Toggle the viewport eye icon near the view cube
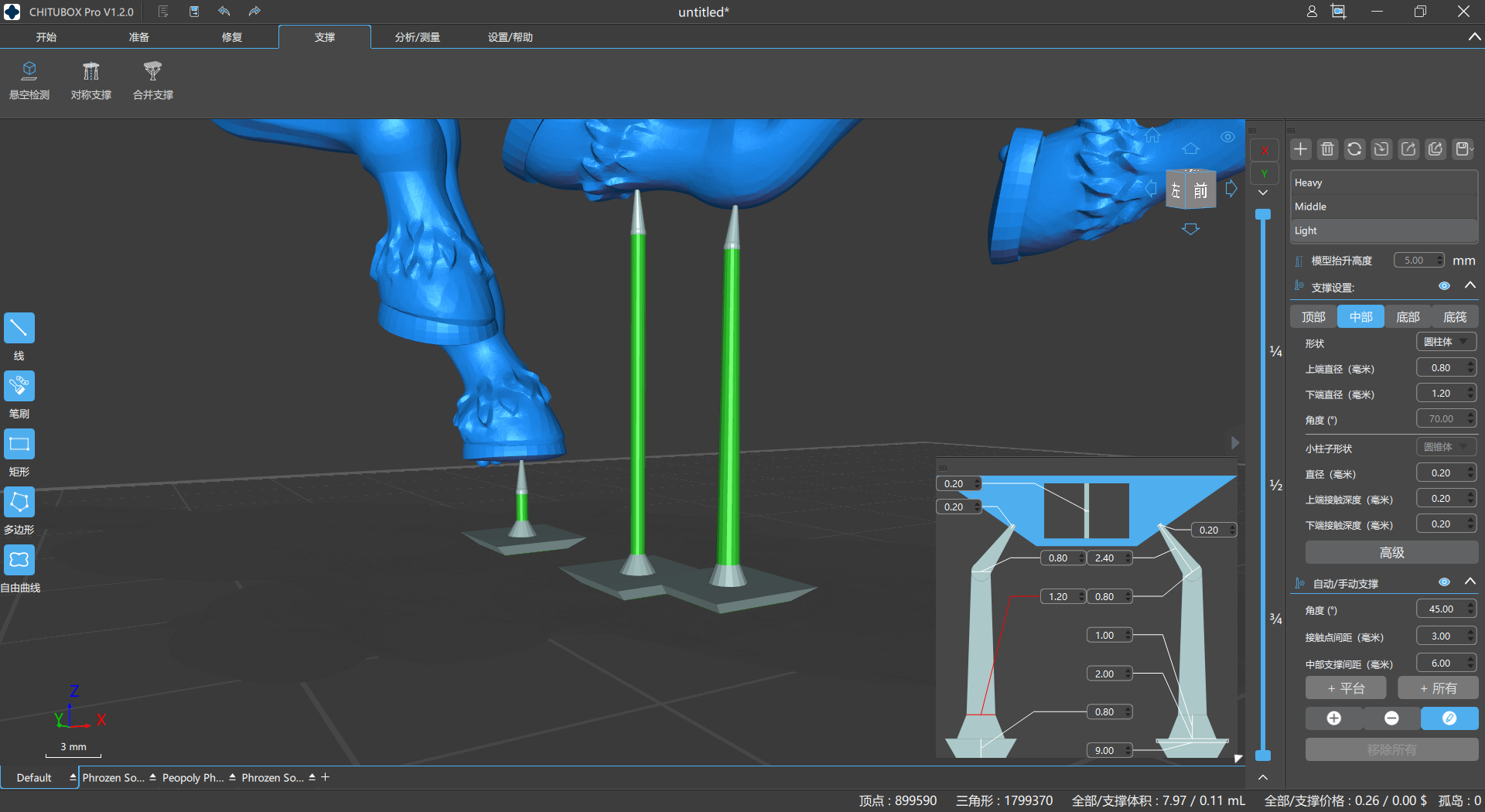Viewport: 1485px width, 812px height. click(x=1227, y=137)
